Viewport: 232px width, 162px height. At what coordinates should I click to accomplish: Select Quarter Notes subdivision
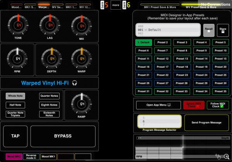pyautogui.click(x=49, y=96)
